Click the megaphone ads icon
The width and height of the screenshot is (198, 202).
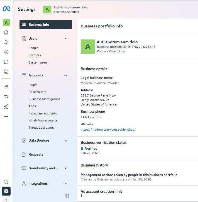coord(6,97)
